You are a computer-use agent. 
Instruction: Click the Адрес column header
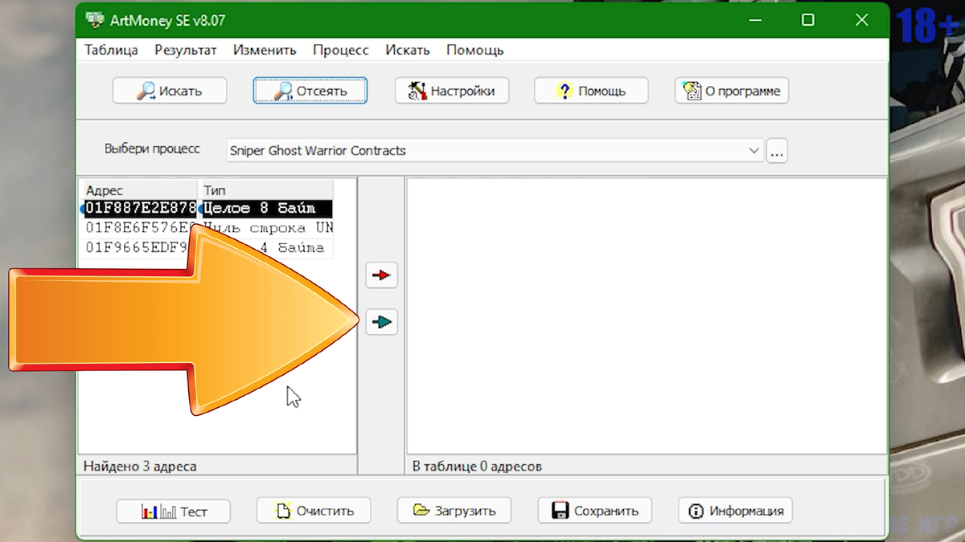click(141, 190)
